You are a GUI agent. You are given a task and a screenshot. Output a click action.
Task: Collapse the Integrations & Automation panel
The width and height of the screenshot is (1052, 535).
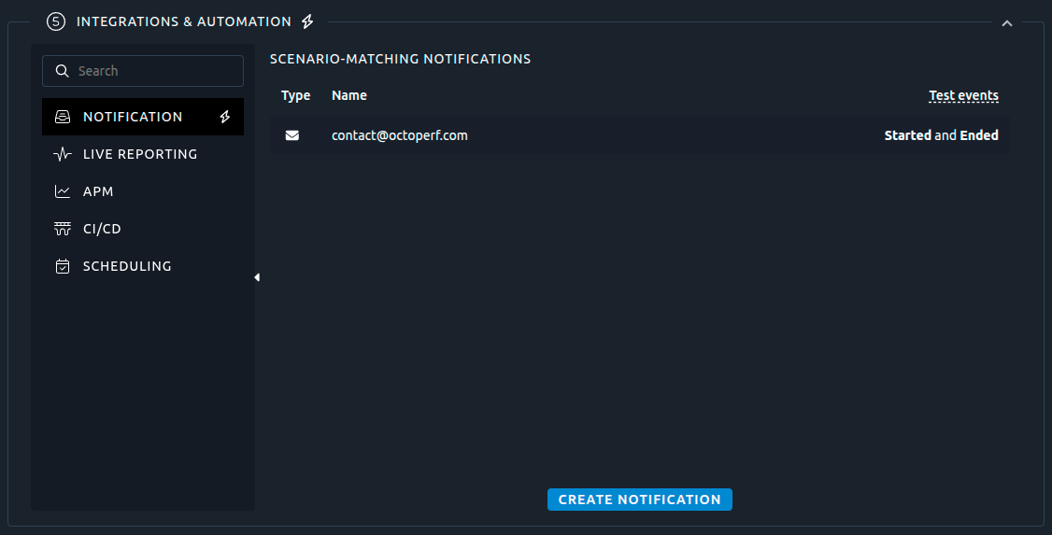1007,22
